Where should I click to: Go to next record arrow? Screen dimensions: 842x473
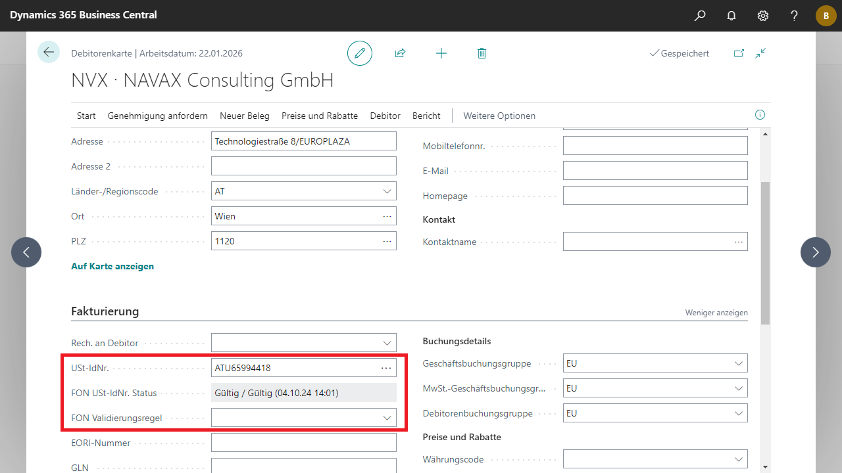click(816, 252)
